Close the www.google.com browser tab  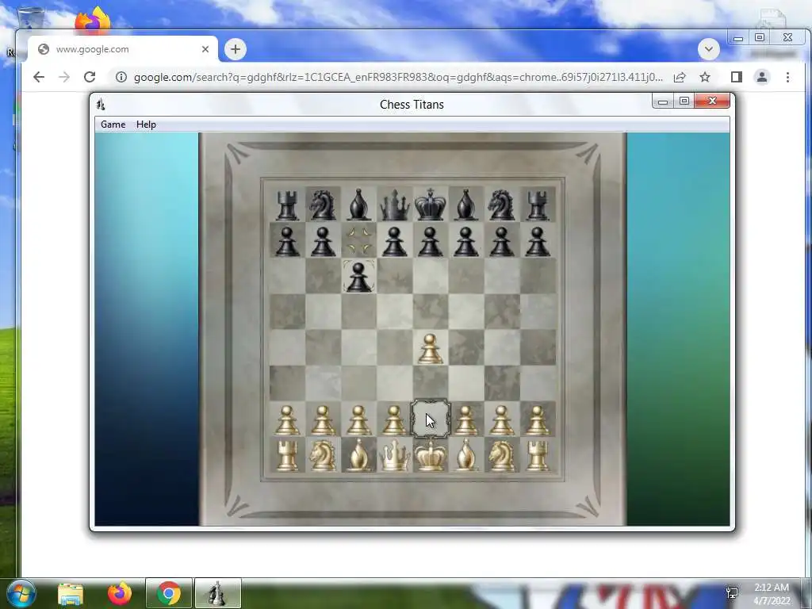[x=205, y=49]
